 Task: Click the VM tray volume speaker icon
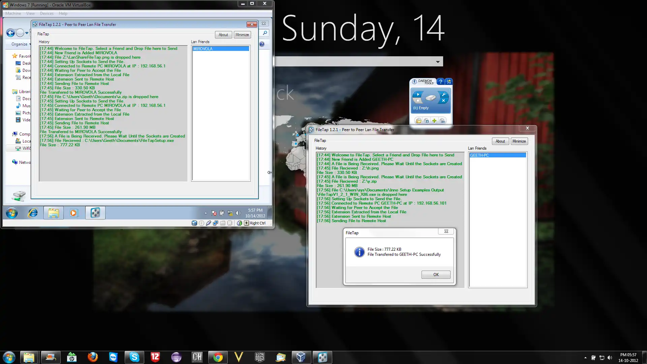(x=238, y=213)
